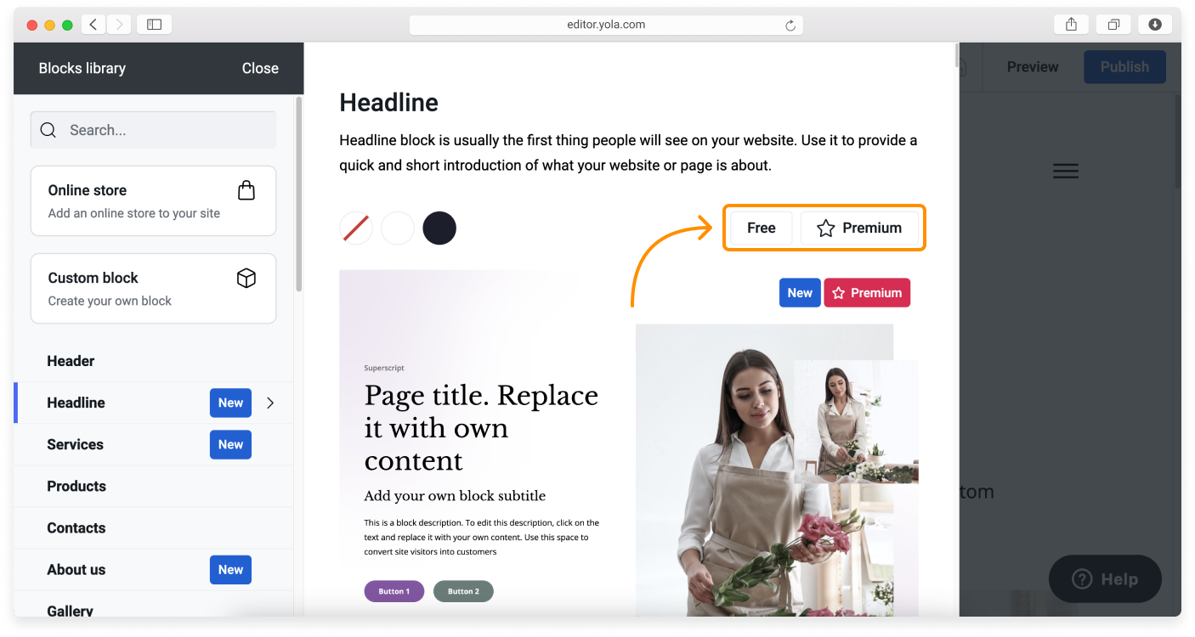Click the Preview button

(1032, 67)
